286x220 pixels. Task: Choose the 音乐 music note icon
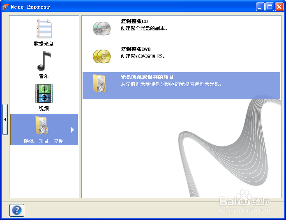click(x=44, y=61)
